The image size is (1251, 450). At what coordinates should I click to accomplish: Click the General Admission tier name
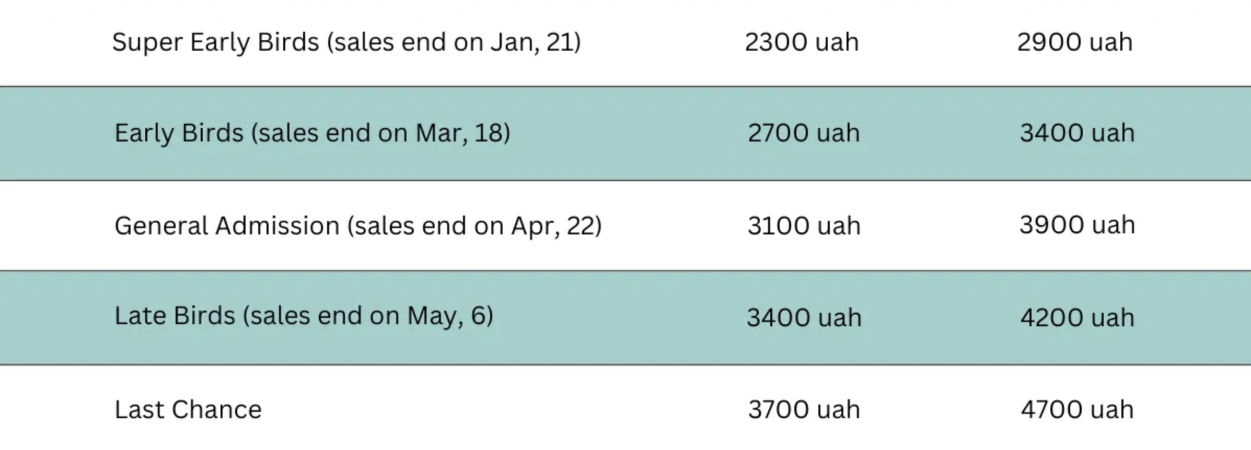click(227, 226)
